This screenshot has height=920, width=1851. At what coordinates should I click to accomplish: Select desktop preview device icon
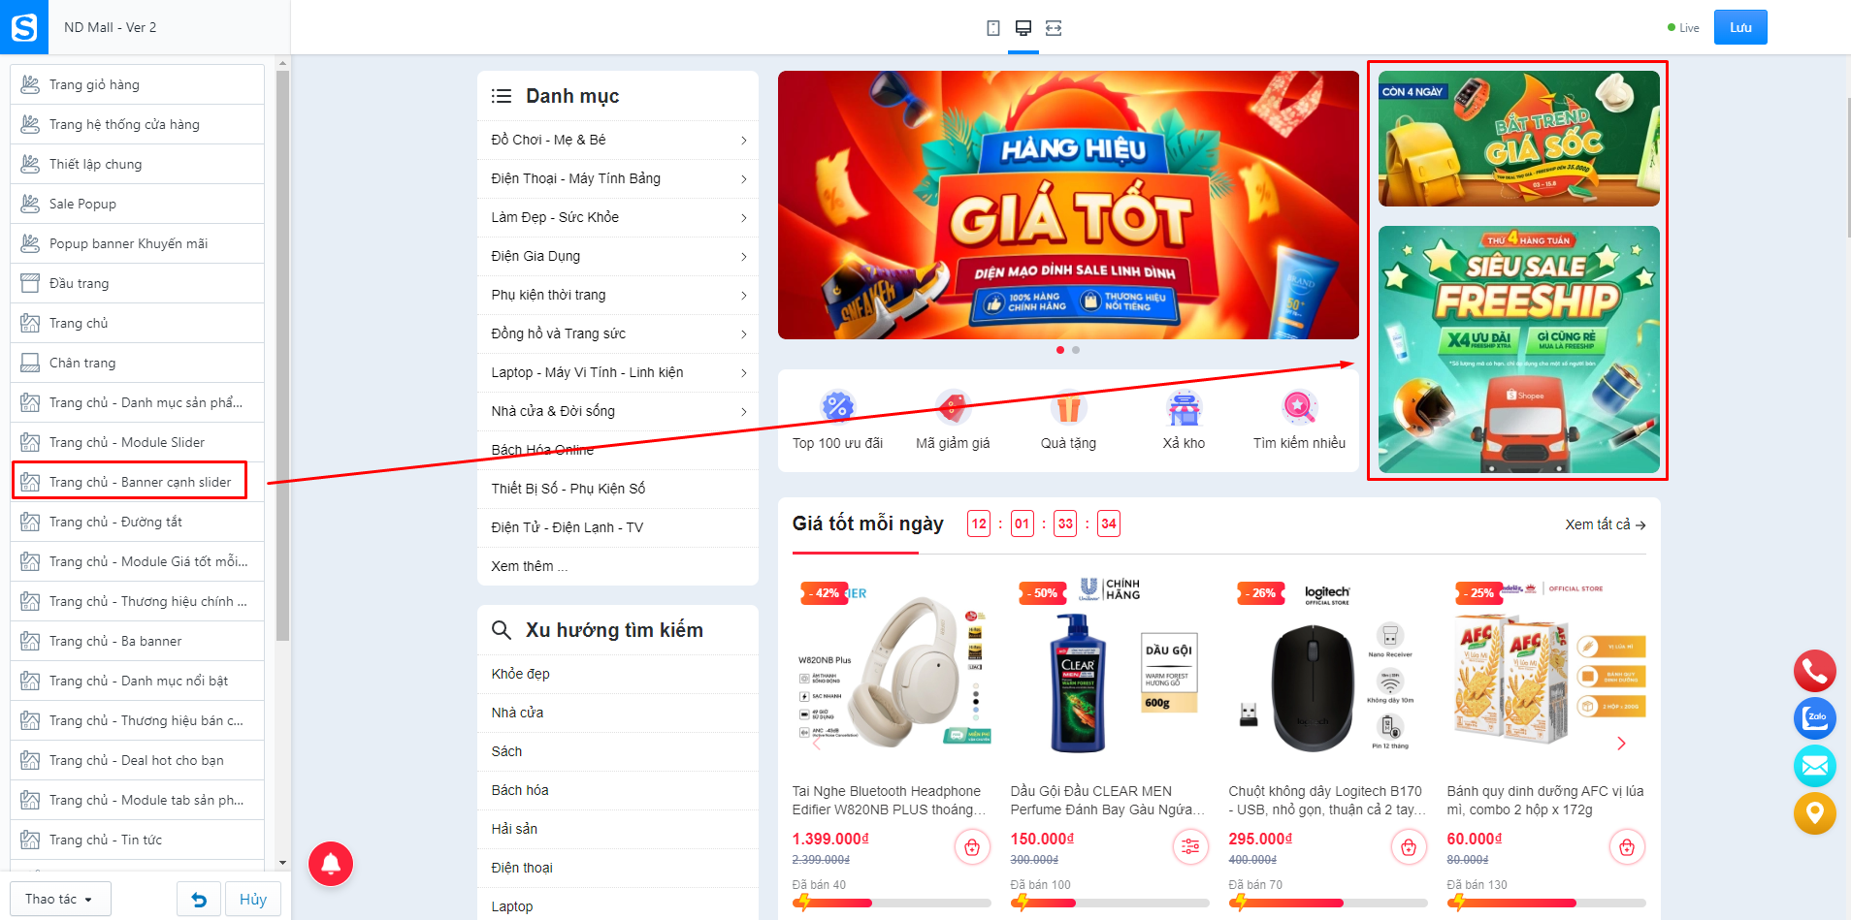(x=1023, y=28)
